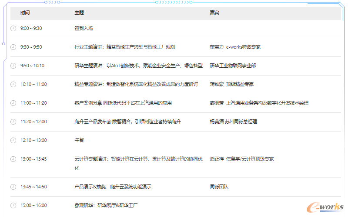348x217 pixels.
Task: Click the clock icon beside 11:20～12:00
Action: 13,122
